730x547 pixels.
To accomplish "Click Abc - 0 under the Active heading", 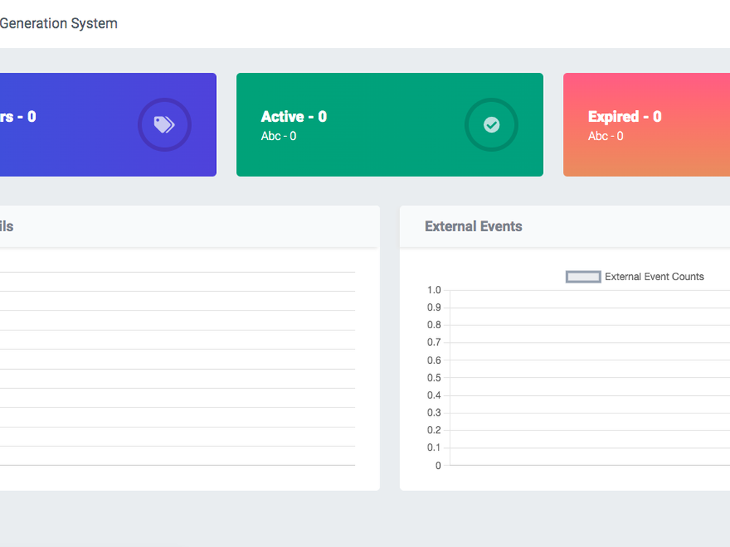I will coord(278,136).
